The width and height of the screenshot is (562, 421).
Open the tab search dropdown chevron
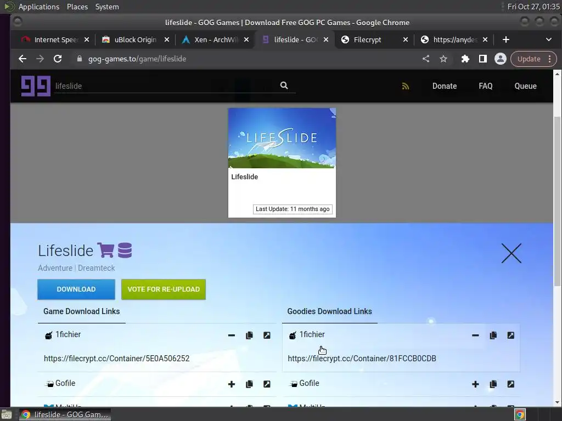(548, 39)
